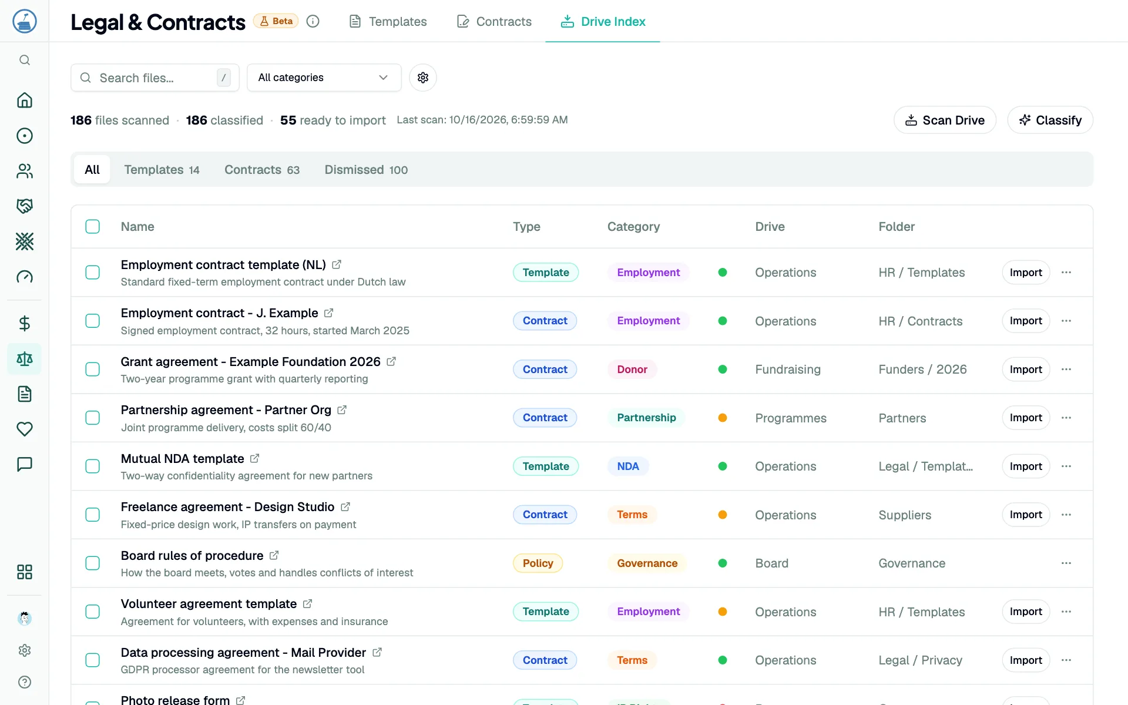Toggle the select-all checkbox in header
1128x705 pixels.
[93, 227]
